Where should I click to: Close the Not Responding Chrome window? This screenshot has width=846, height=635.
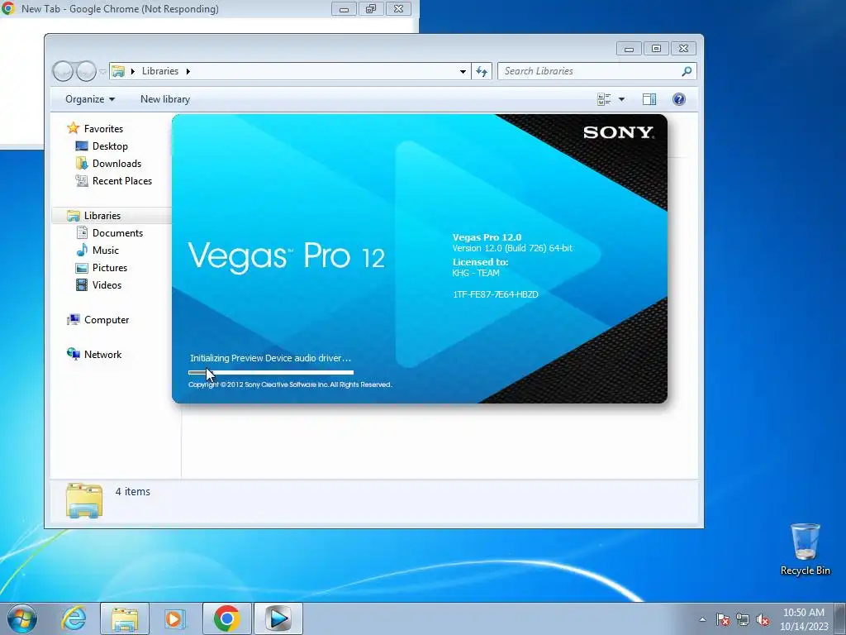pyautogui.click(x=398, y=8)
